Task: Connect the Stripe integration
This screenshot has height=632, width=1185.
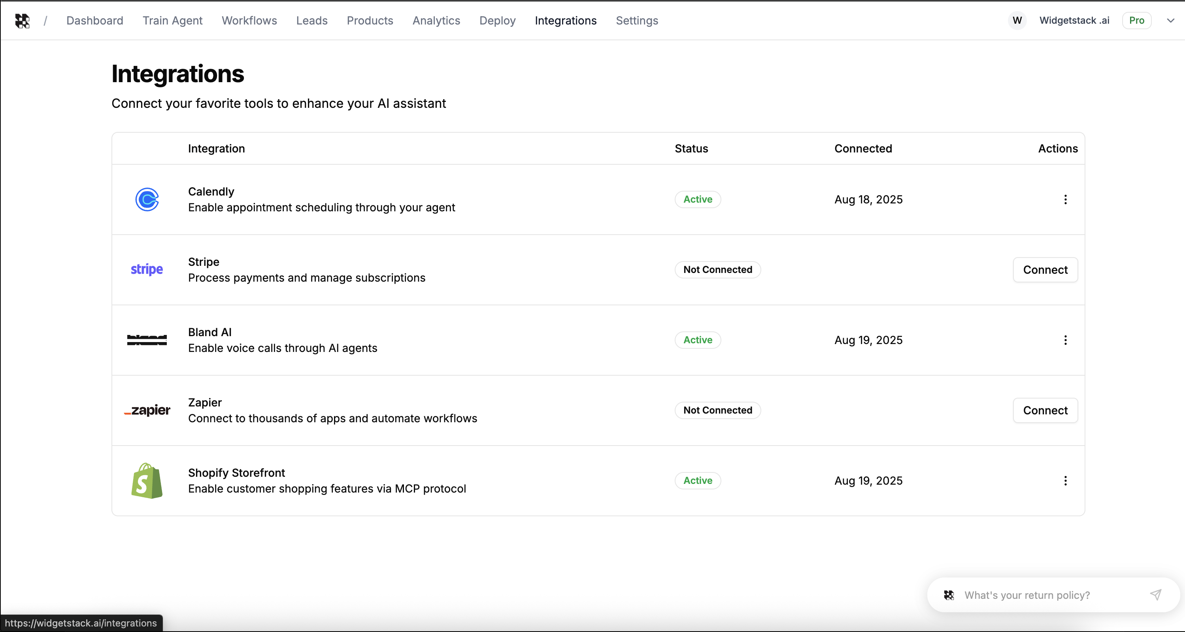Action: click(1045, 270)
